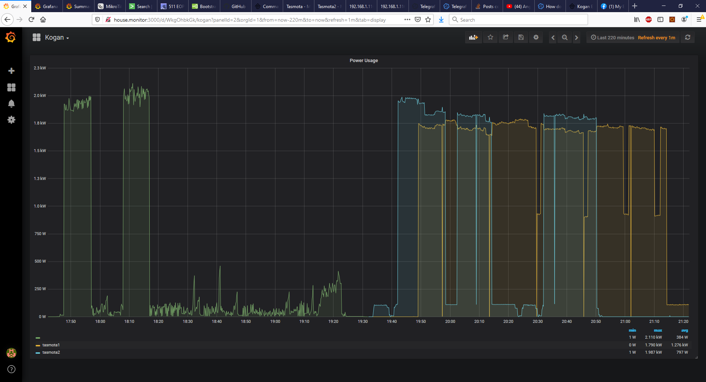This screenshot has width=706, height=382.
Task: Mark the Kogan dashboard as favorite
Action: (490, 37)
